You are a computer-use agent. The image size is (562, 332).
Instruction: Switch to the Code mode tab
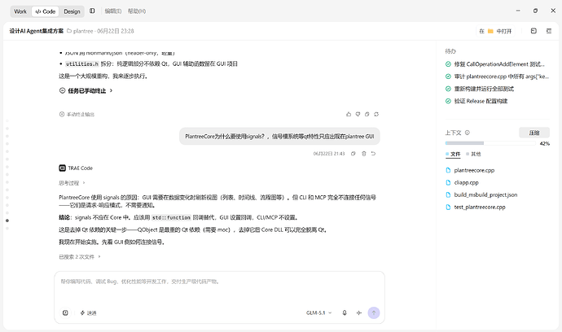tap(46, 11)
